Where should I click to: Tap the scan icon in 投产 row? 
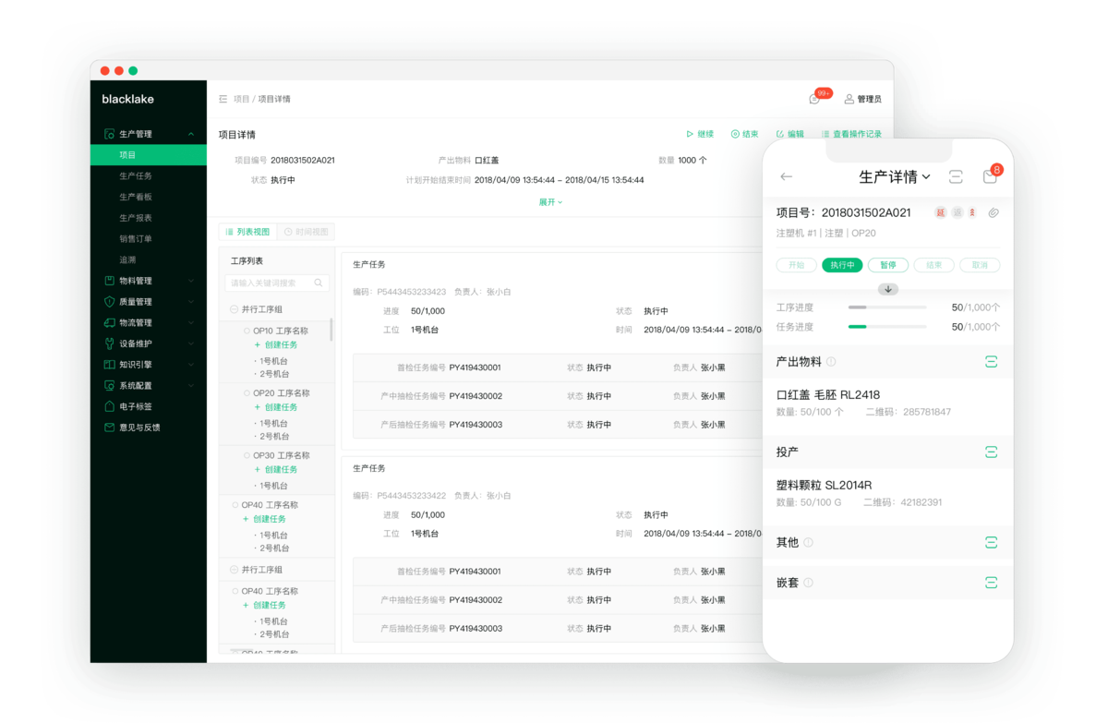tap(991, 452)
